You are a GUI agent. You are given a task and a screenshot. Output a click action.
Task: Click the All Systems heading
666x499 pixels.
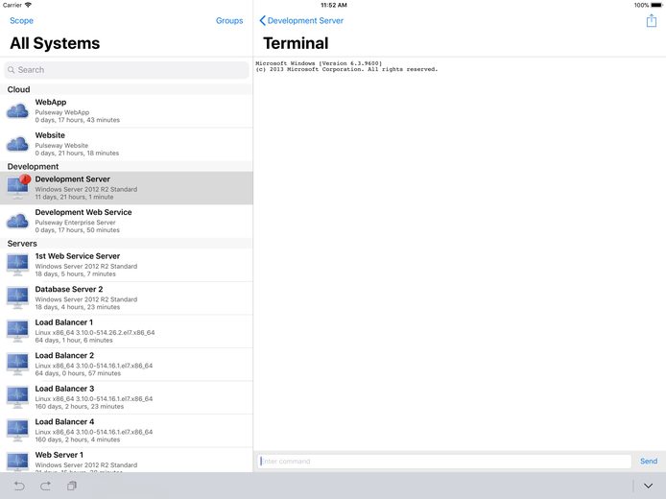click(55, 43)
